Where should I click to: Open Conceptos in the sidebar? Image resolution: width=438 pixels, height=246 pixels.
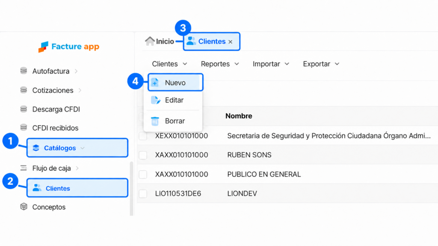[49, 207]
